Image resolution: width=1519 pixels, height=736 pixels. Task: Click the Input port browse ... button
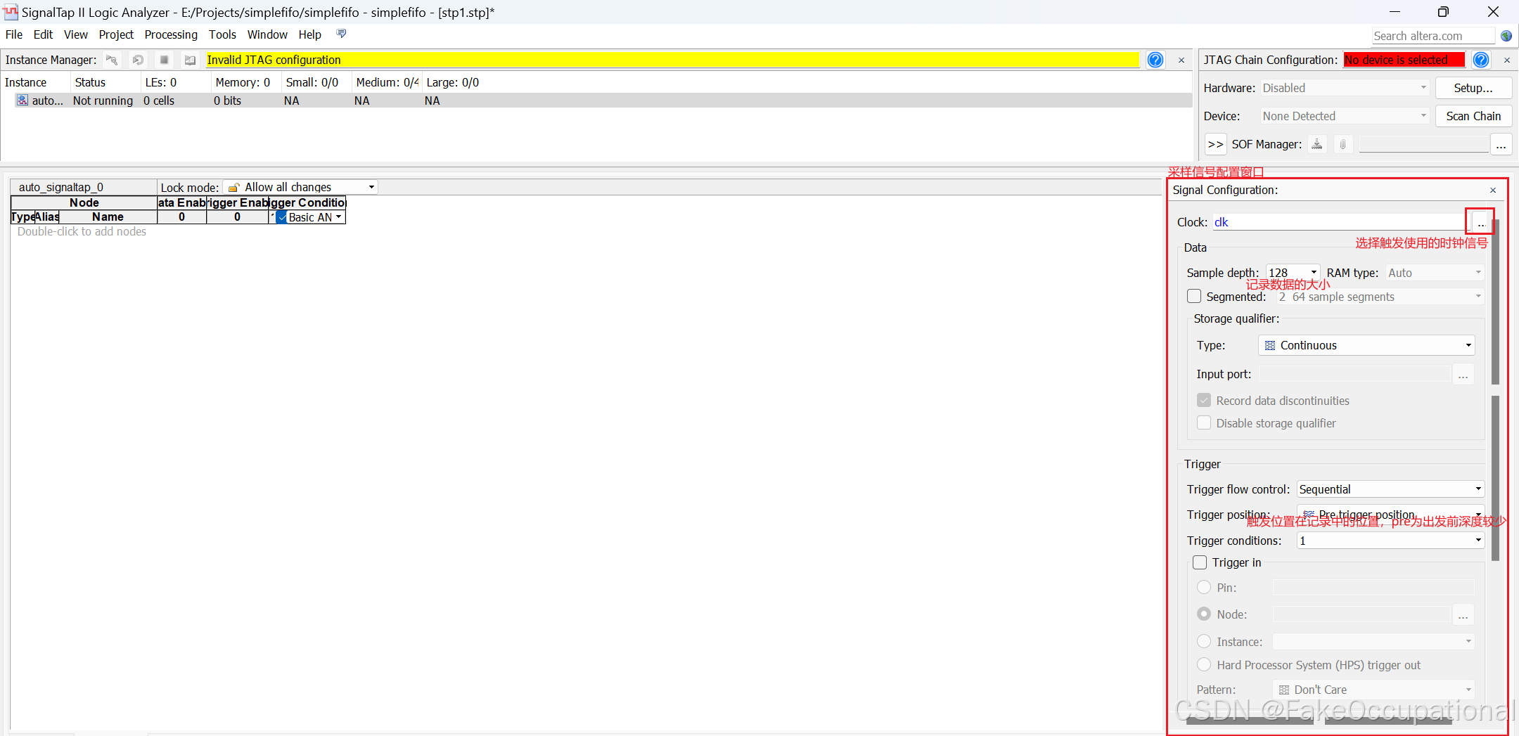(1463, 374)
